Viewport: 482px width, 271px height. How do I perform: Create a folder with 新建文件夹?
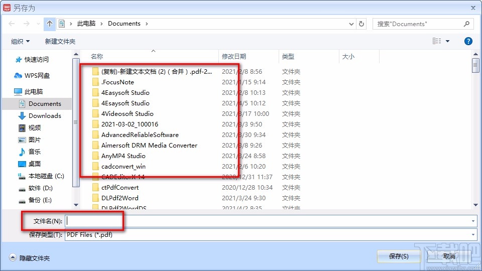point(60,41)
